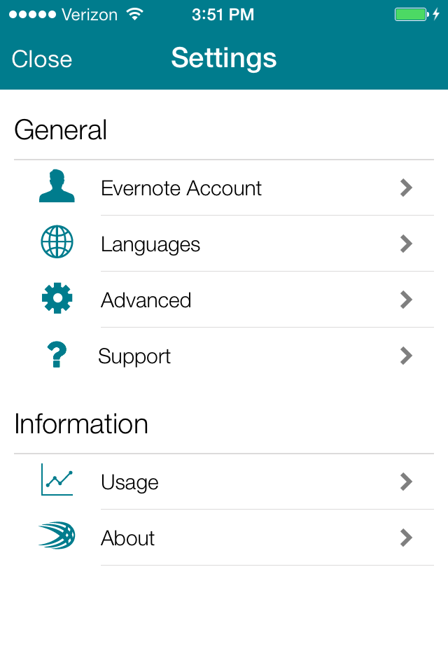
Task: Tap the Advanced settings label
Action: (146, 300)
